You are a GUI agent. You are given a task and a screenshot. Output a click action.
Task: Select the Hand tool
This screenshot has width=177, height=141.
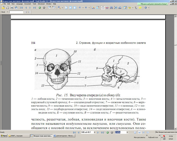coord(102,8)
